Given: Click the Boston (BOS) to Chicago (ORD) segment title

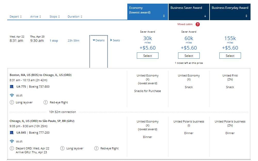Looking at the screenshot, I should coord(40,75).
